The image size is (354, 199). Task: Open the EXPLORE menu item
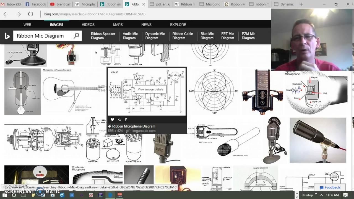(x=178, y=25)
